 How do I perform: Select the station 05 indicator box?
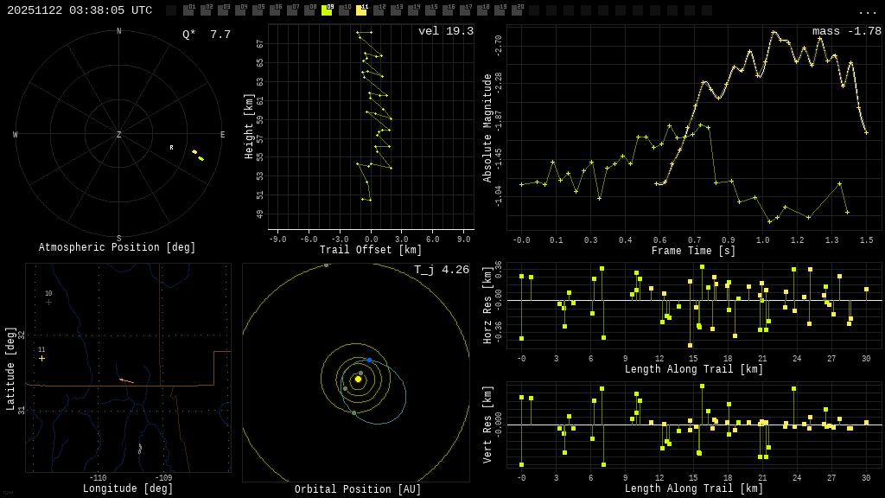point(258,10)
